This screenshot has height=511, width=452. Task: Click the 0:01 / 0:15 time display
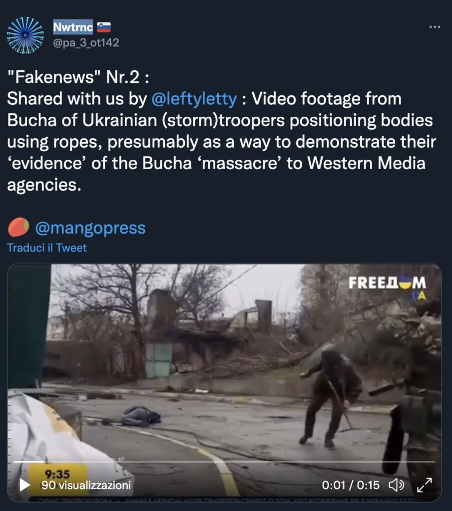pos(351,485)
